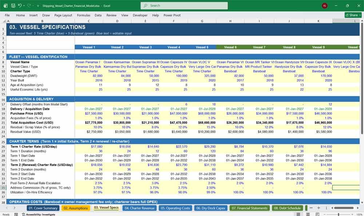
Task: Switch to 06. Dry Dock Capex sheet
Action: [x=211, y=208]
